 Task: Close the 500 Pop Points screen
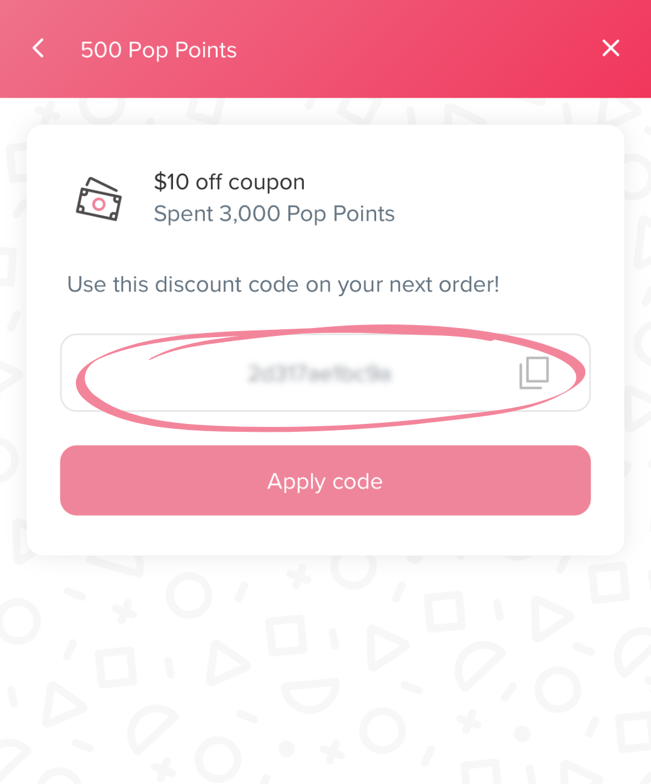[x=611, y=48]
